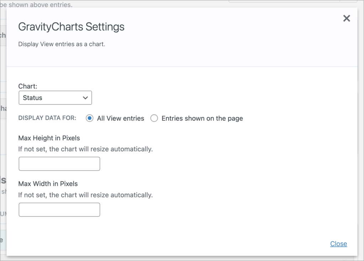Click the resize hint under Max Height
This screenshot has height=261, width=364.
85,150
